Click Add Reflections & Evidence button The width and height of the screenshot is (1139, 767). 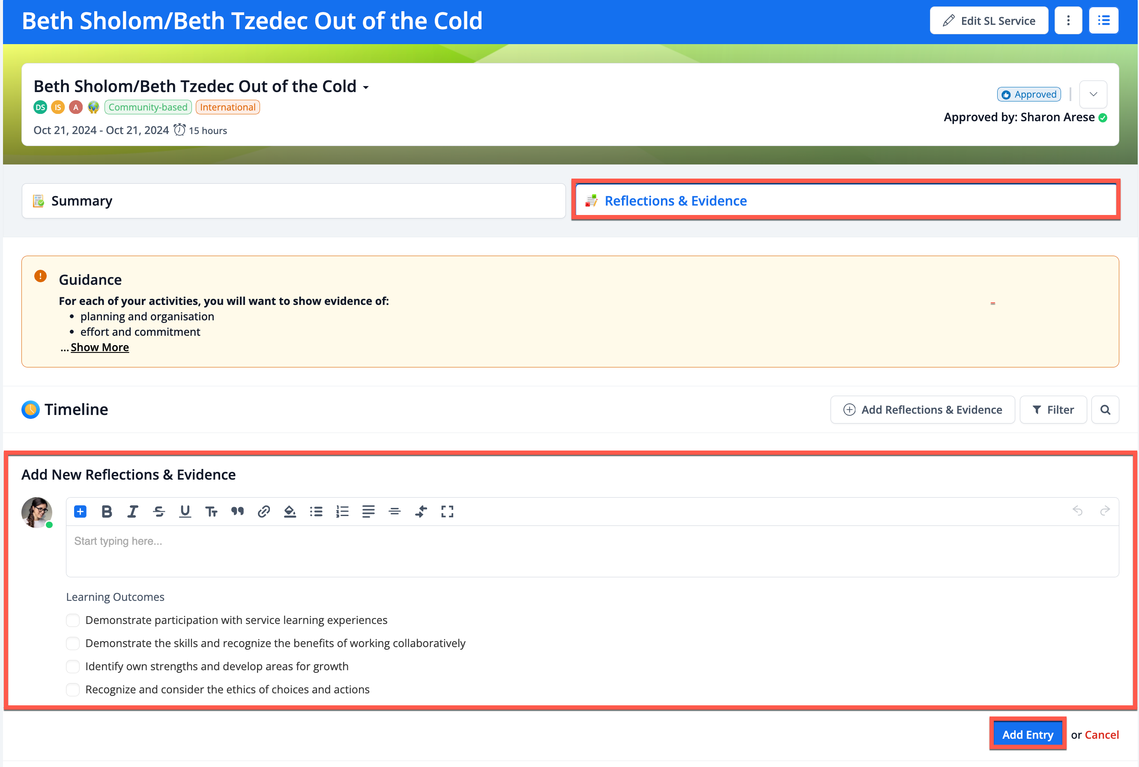coord(922,410)
